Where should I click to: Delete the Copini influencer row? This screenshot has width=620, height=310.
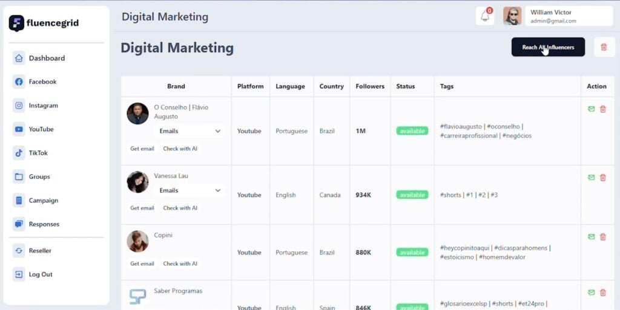tap(603, 237)
